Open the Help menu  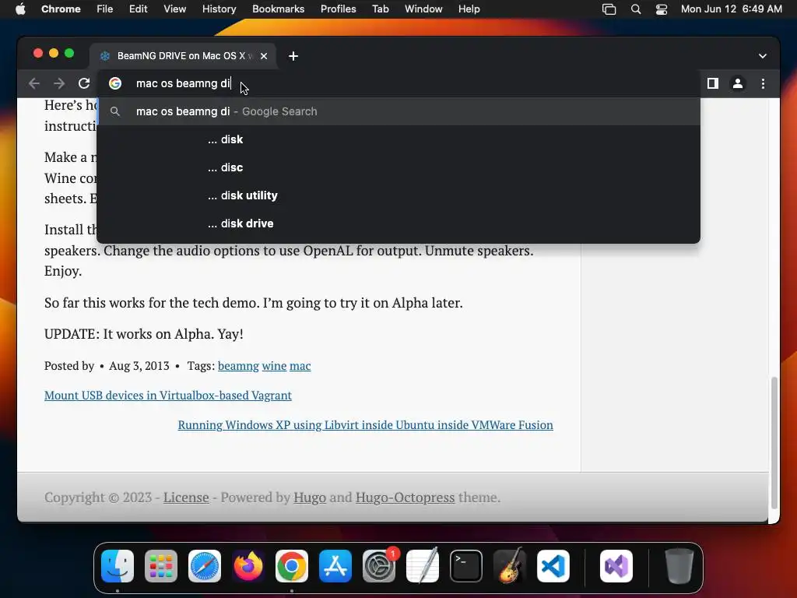469,9
